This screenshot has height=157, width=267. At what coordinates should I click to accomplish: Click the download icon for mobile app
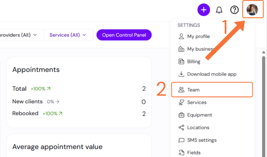point(181,74)
